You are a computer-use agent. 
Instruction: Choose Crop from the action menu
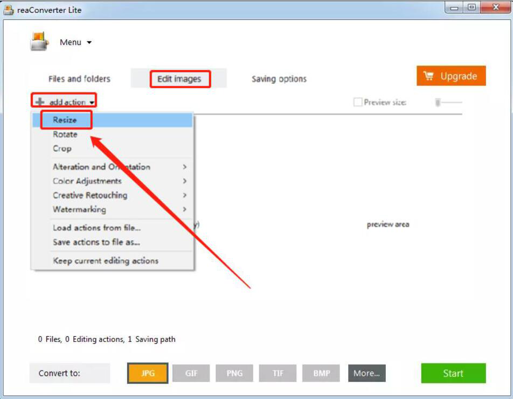click(113, 148)
